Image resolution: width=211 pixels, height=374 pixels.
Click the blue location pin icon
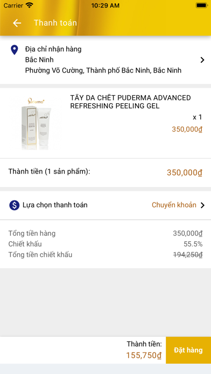tap(15, 50)
